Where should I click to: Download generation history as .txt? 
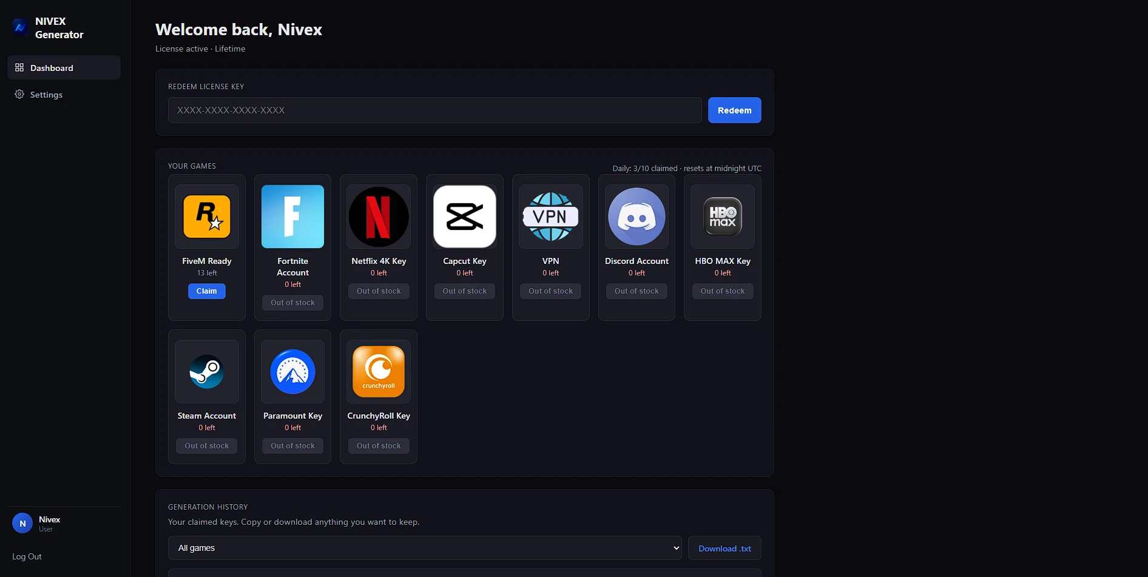(x=724, y=548)
